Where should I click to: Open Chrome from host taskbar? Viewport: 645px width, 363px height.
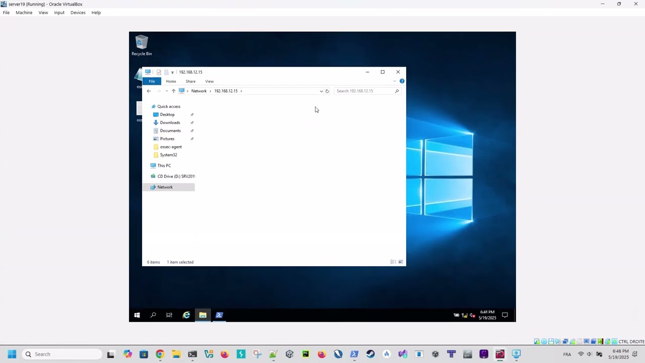[x=160, y=354]
